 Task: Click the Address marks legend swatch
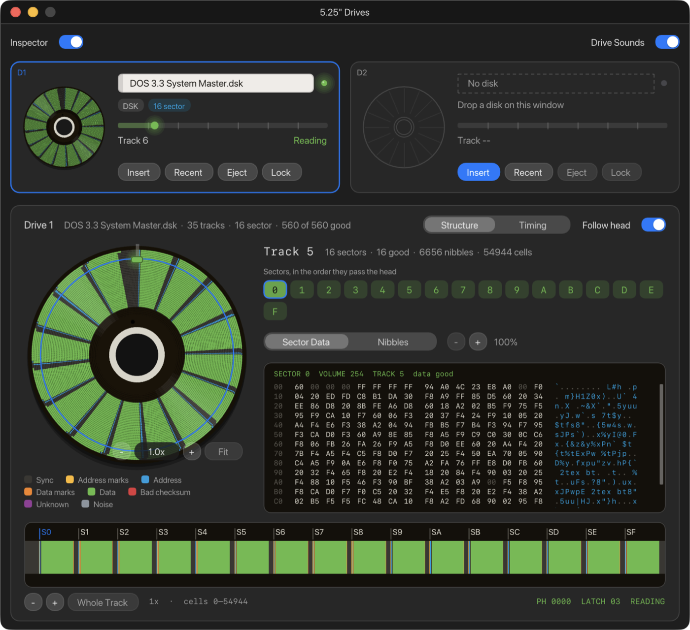coord(70,479)
